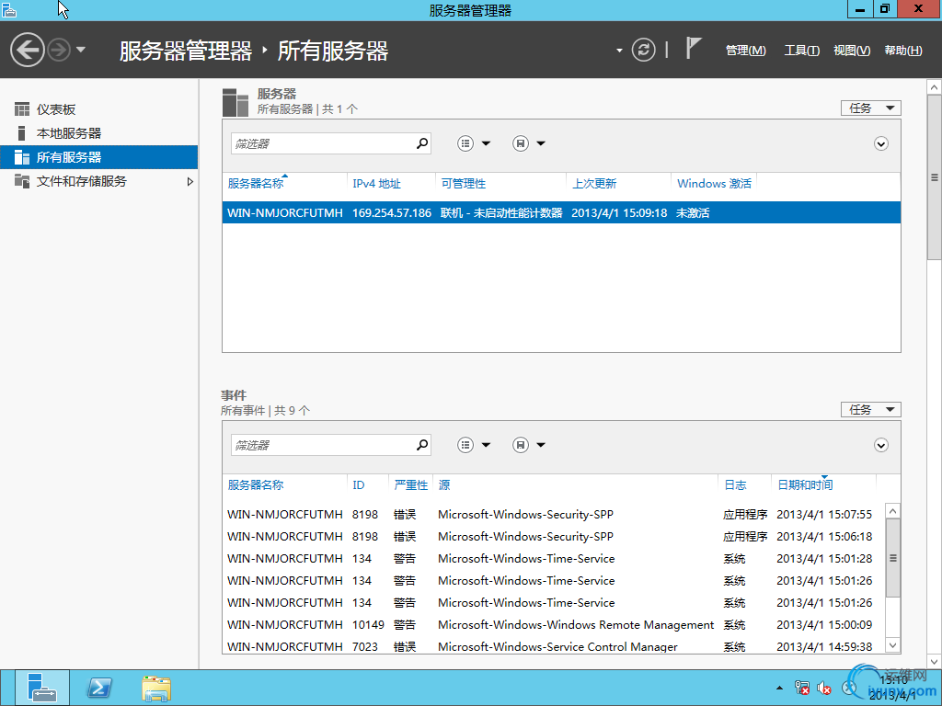Open the save query dropdown arrow in servers toolbar

click(541, 143)
